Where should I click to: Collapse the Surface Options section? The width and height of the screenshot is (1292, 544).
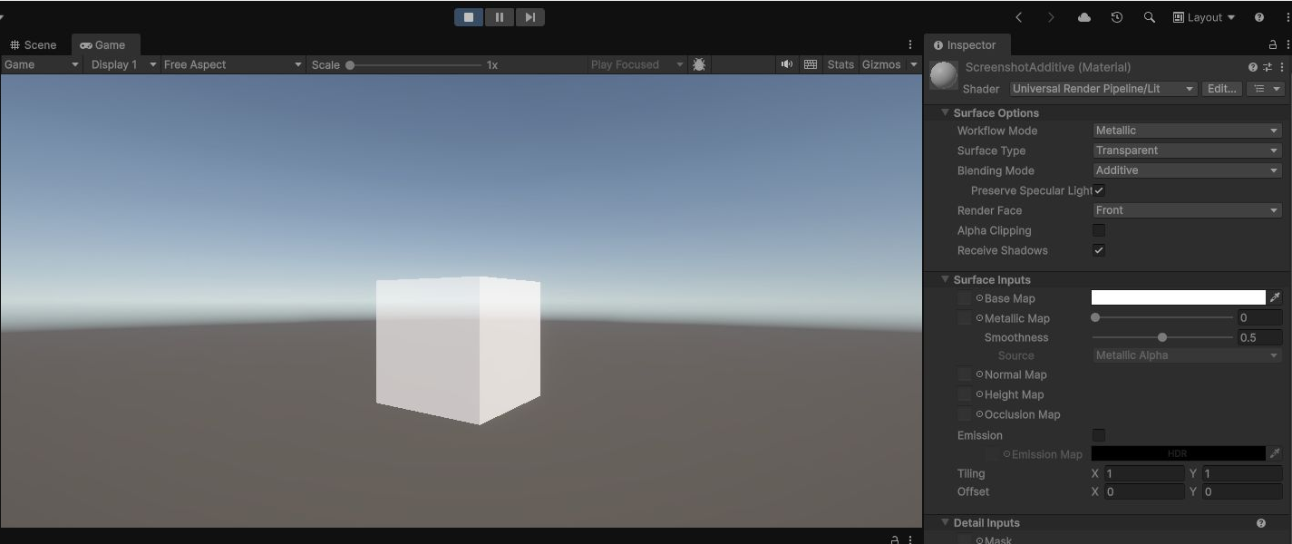(945, 112)
